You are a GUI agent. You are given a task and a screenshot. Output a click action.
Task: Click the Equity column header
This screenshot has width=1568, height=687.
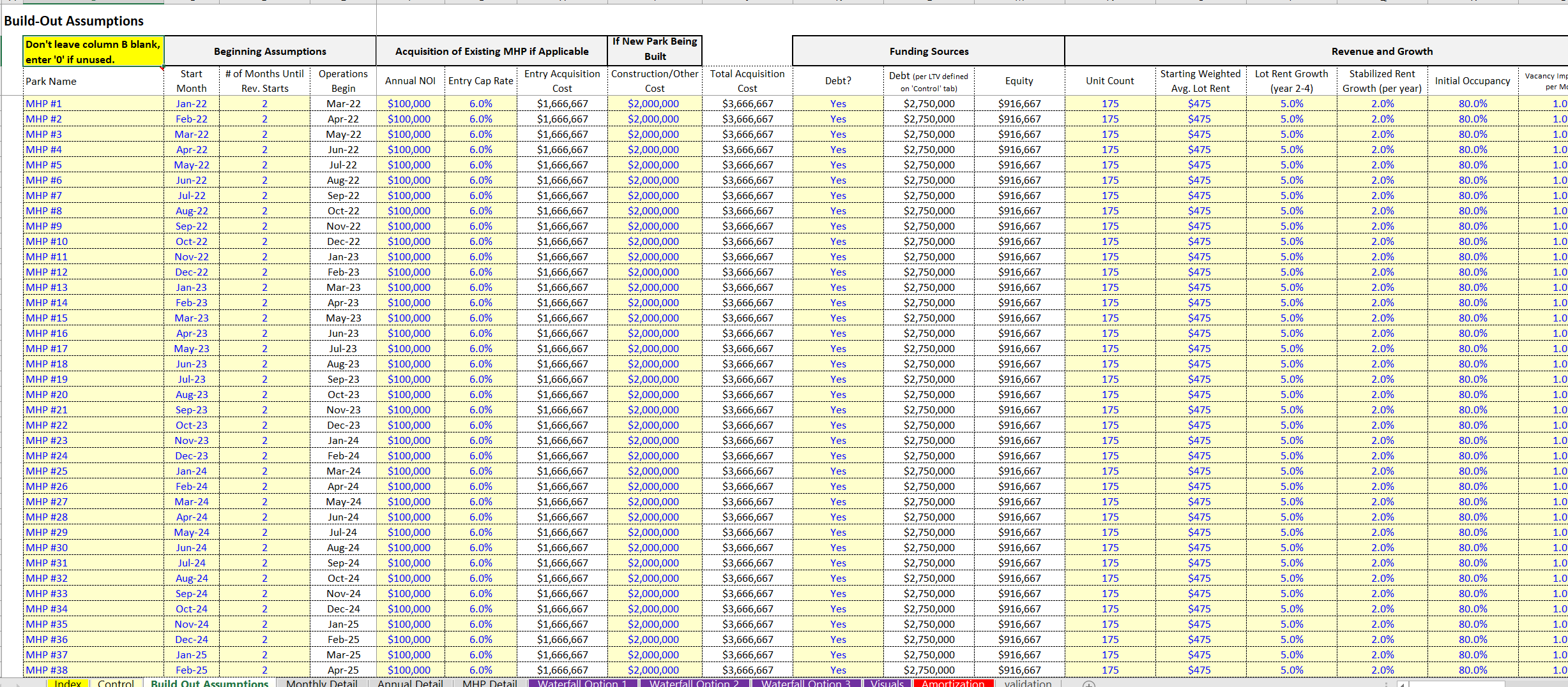pyautogui.click(x=1019, y=81)
